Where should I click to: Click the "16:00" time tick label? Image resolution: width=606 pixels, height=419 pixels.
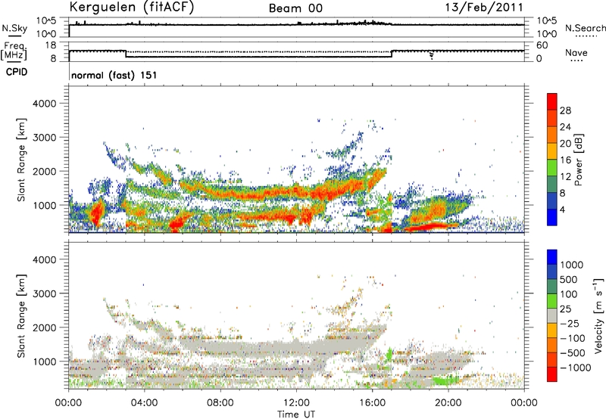coord(372,403)
